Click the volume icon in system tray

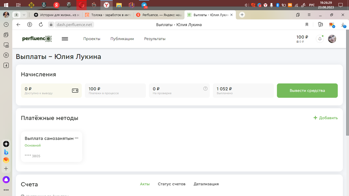(x=247, y=5)
